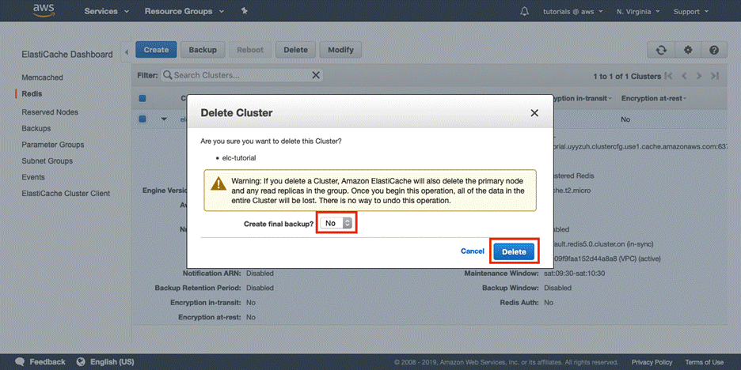This screenshot has height=370, width=741.
Task: Click the pin shortcut icon in navbar
Action: [244, 12]
